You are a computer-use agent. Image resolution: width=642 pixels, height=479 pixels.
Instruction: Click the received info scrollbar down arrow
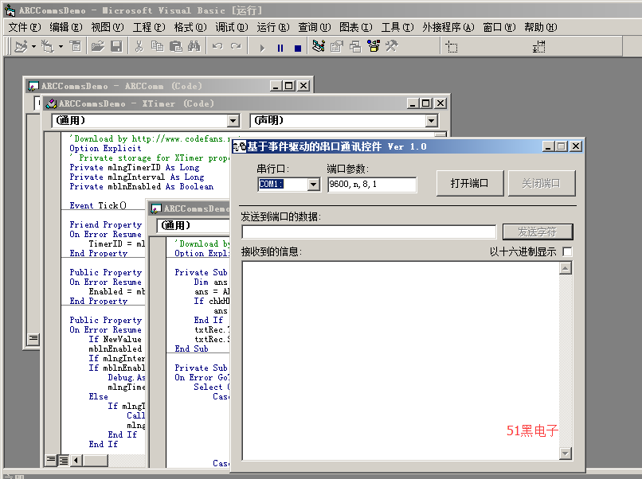566,454
